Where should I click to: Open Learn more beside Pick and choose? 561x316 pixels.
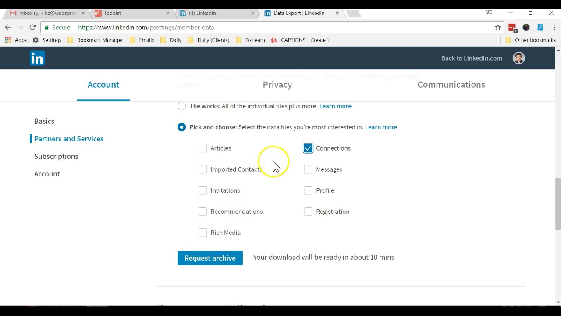pos(381,127)
